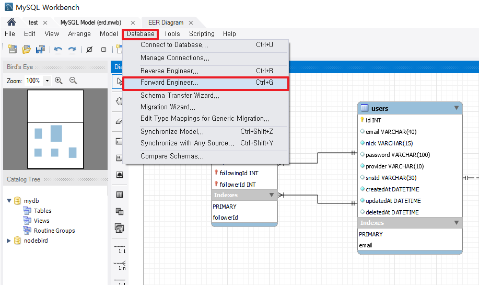This screenshot has width=479, height=285.
Task: Go to the Home tab icon
Action: (x=11, y=22)
